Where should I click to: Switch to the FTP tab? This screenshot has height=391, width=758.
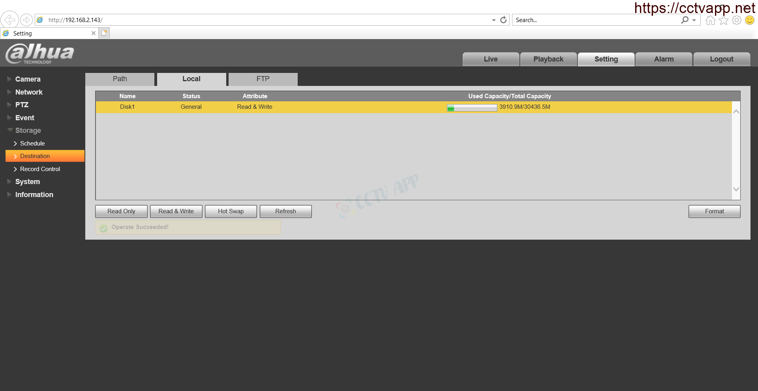pyautogui.click(x=263, y=79)
